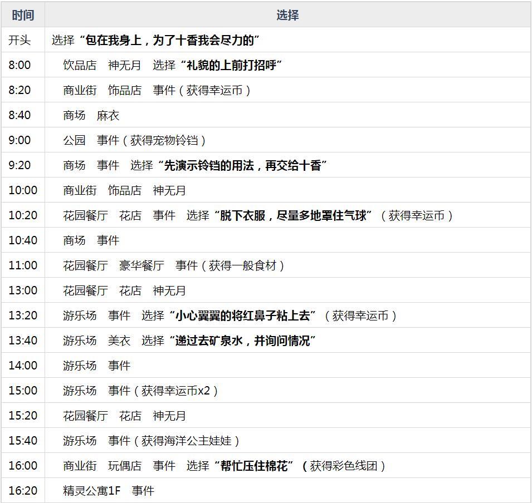This screenshot has height=503, width=532.
Task: Click the text 递过去矿泉水，并询问情况
Action: pyautogui.click(x=242, y=341)
